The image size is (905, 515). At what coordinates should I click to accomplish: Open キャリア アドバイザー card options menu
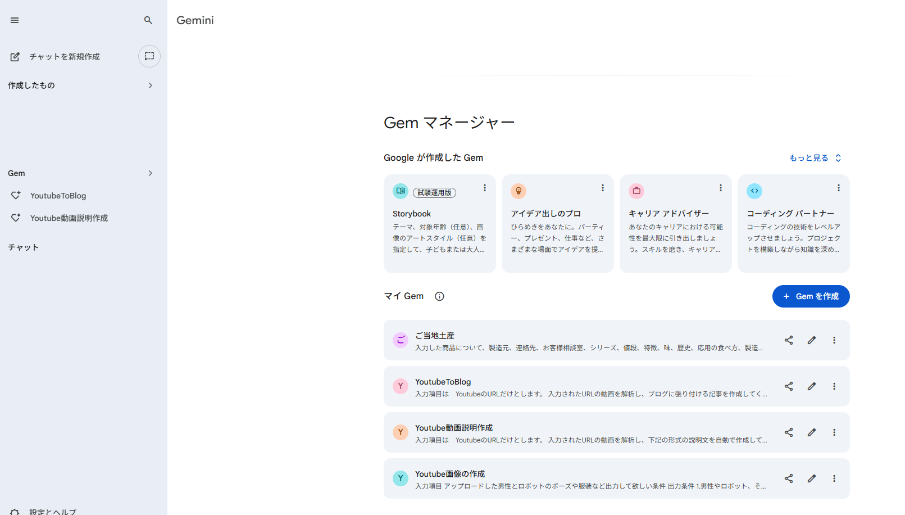pyautogui.click(x=721, y=188)
